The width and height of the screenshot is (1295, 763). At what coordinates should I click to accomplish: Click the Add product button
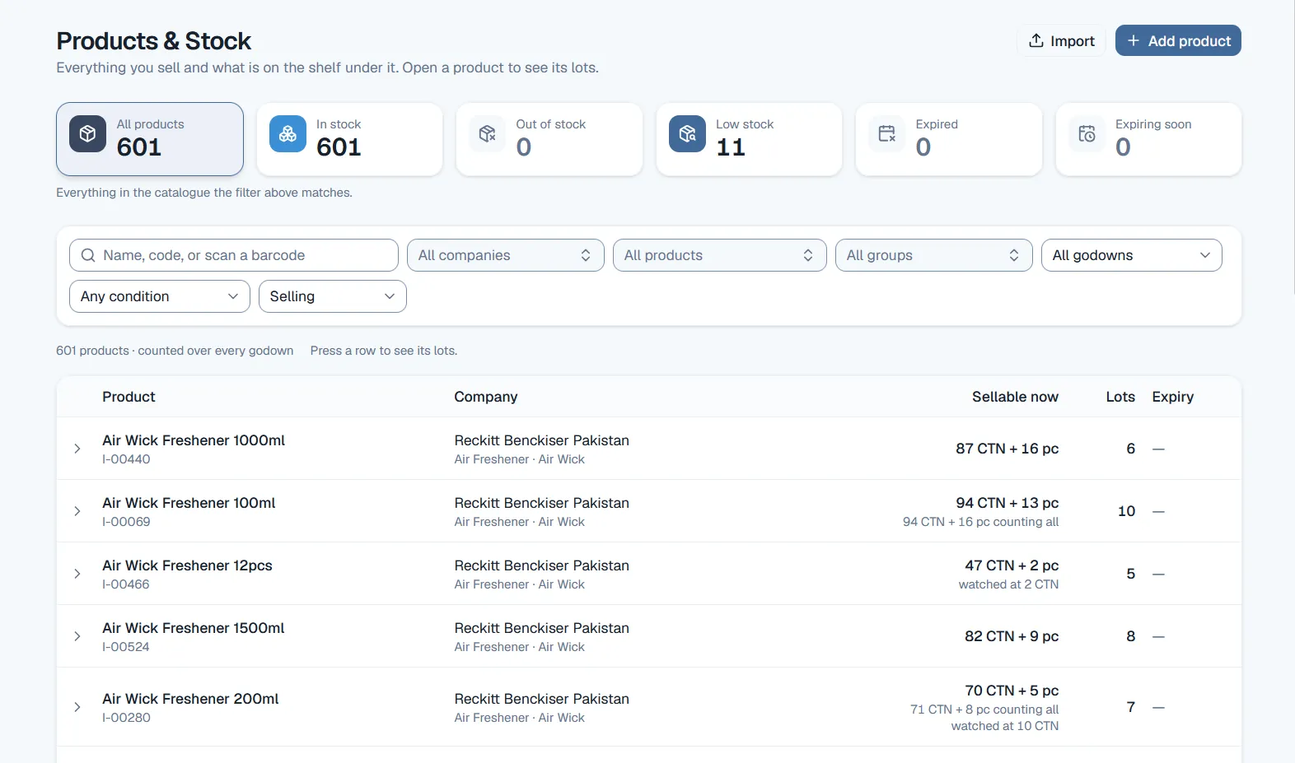[x=1178, y=40]
